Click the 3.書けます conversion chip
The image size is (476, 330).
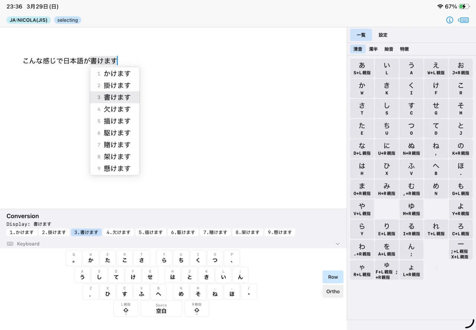(86, 232)
